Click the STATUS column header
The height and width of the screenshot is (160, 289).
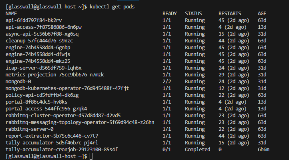[x=193, y=14]
